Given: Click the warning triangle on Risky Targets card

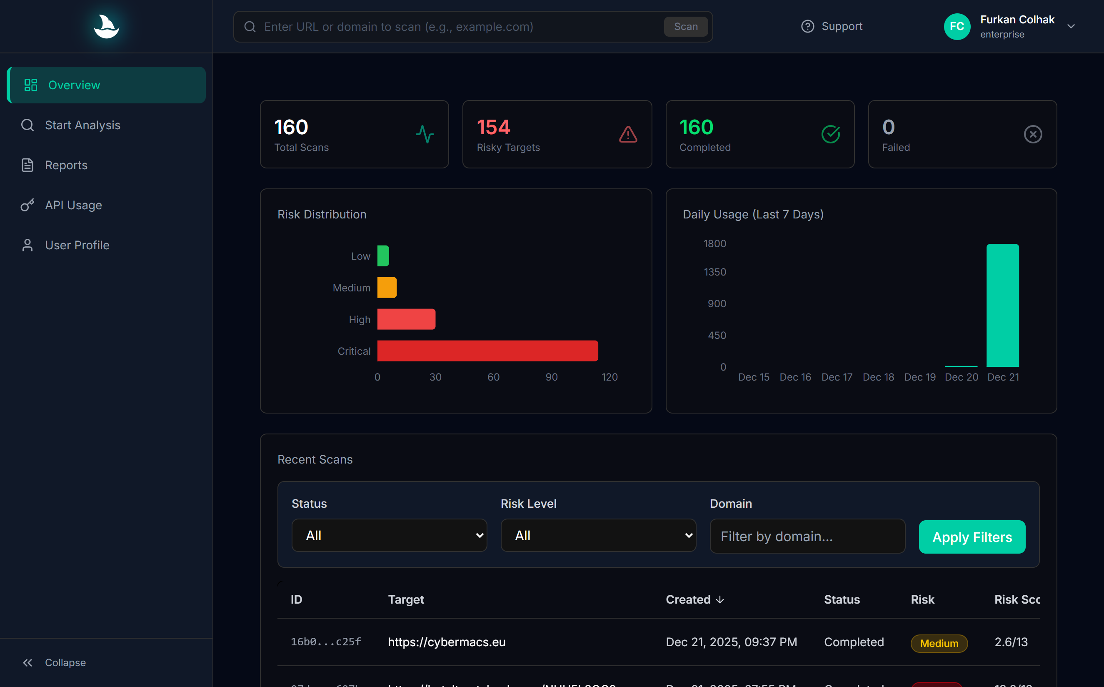Looking at the screenshot, I should pos(627,134).
